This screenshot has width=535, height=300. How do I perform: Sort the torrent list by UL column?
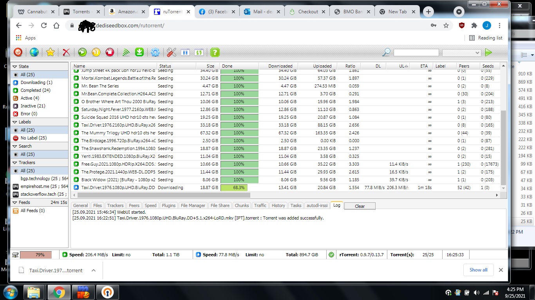click(398, 66)
